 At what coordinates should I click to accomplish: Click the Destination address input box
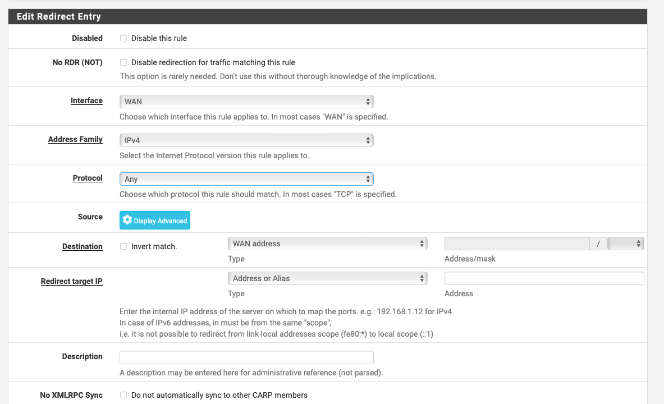(516, 244)
